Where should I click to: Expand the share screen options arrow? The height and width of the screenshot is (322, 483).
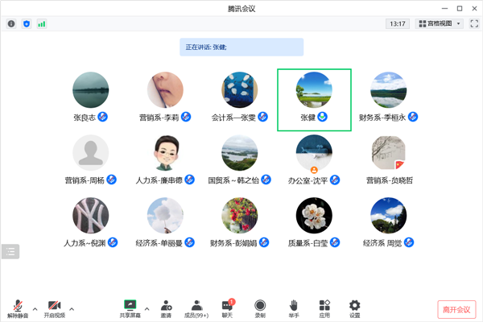click(x=147, y=308)
